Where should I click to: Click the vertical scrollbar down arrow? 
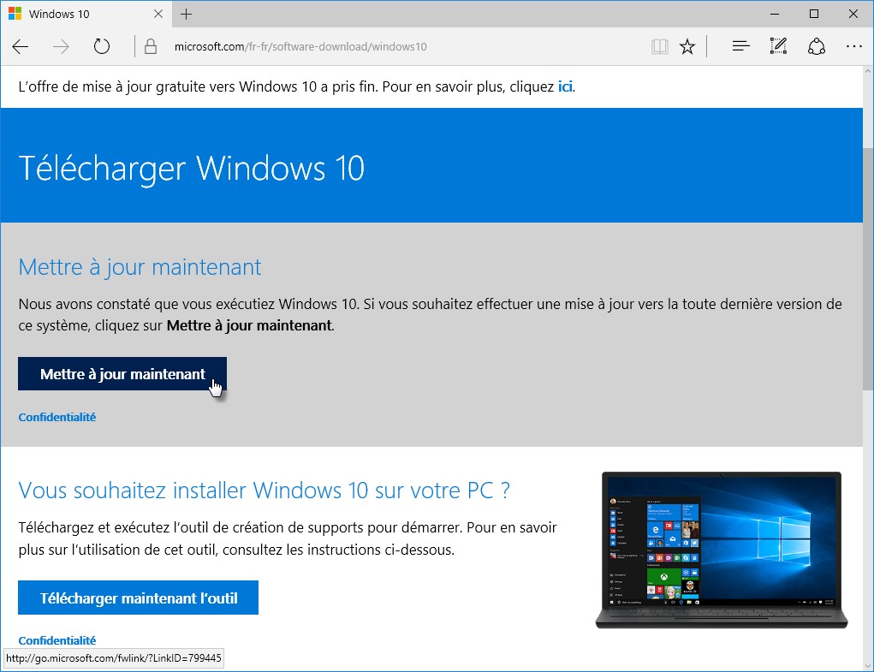pos(866,665)
